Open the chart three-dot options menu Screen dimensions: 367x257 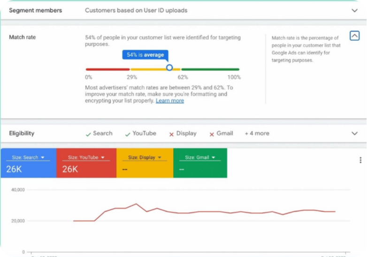(360, 160)
